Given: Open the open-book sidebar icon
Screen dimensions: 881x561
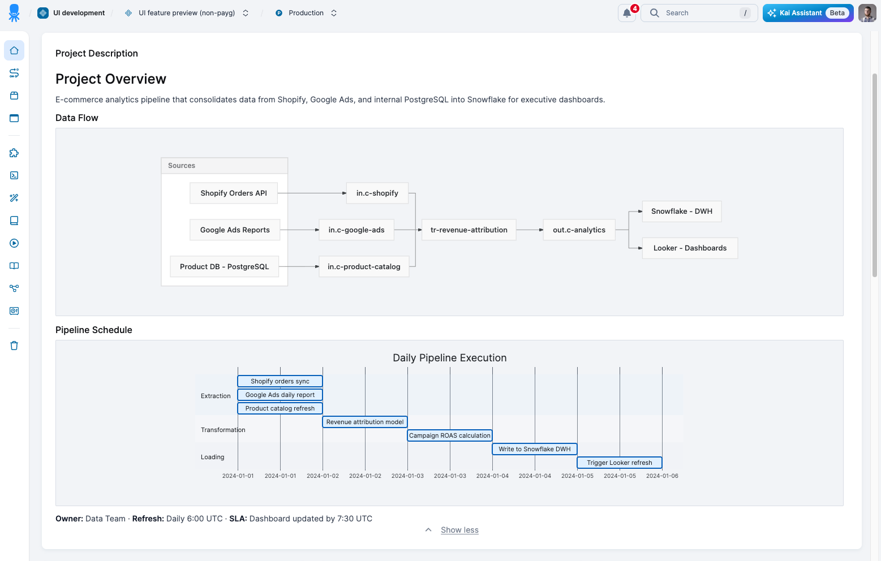Looking at the screenshot, I should coord(14,266).
